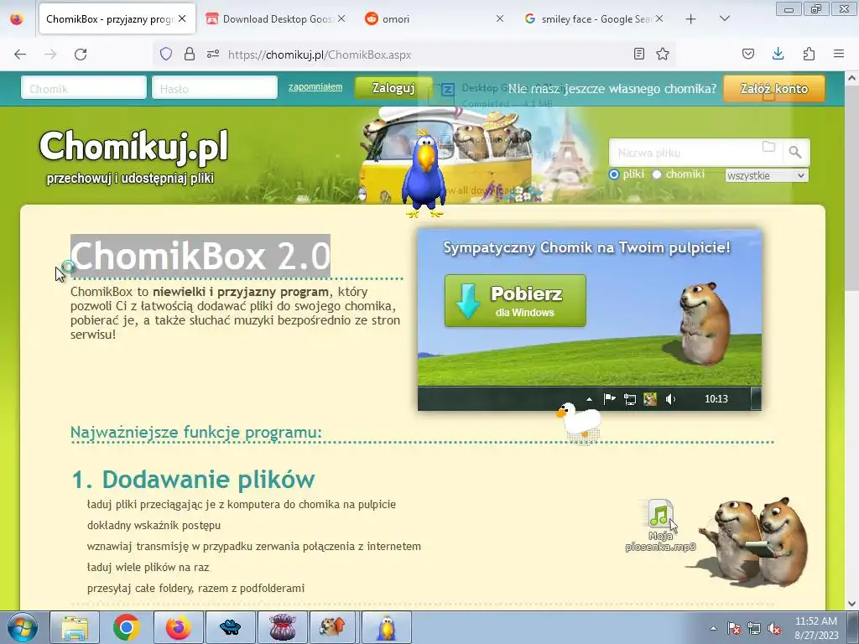Open a new tab with the plus button
Image resolution: width=859 pixels, height=644 pixels.
tap(691, 19)
